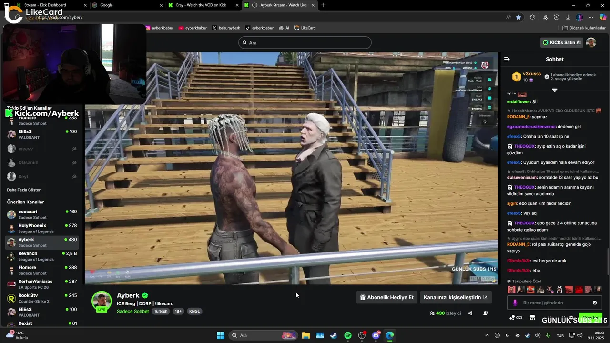
Task: Favorite this page with the star icon
Action: click(518, 17)
